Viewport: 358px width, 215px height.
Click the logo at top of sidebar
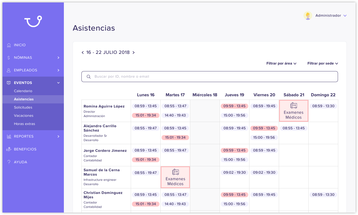[x=33, y=22]
